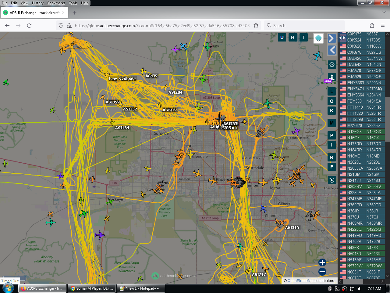Open the Windows Start menu
This screenshot has height=293, width=390.
coord(8,288)
